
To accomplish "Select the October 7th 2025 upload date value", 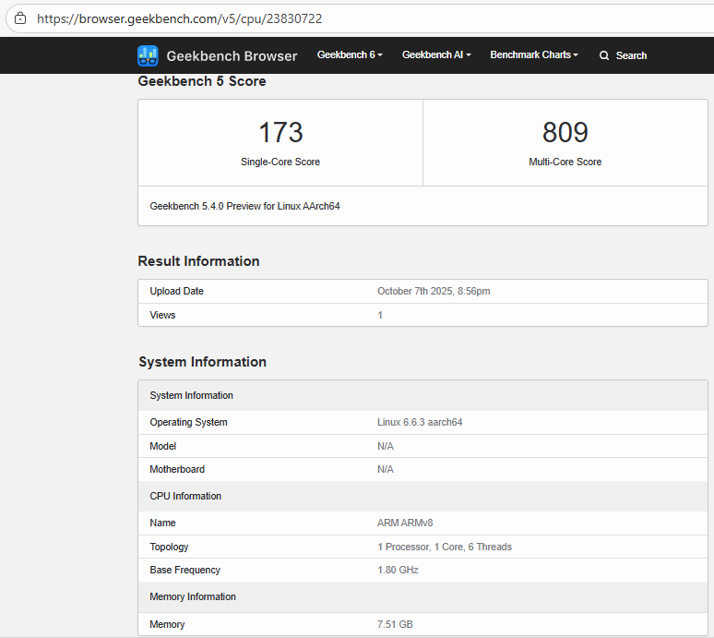I will coord(434,291).
